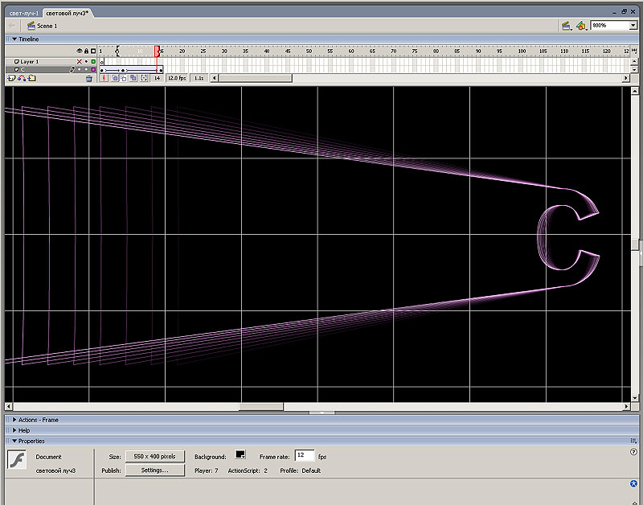Click the Add Motion Guide icon
The image size is (643, 505).
point(21,79)
